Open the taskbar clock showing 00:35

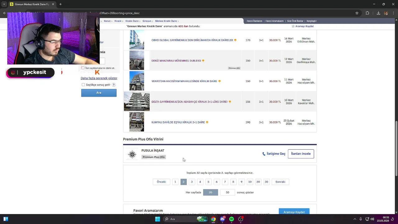(x=383, y=219)
